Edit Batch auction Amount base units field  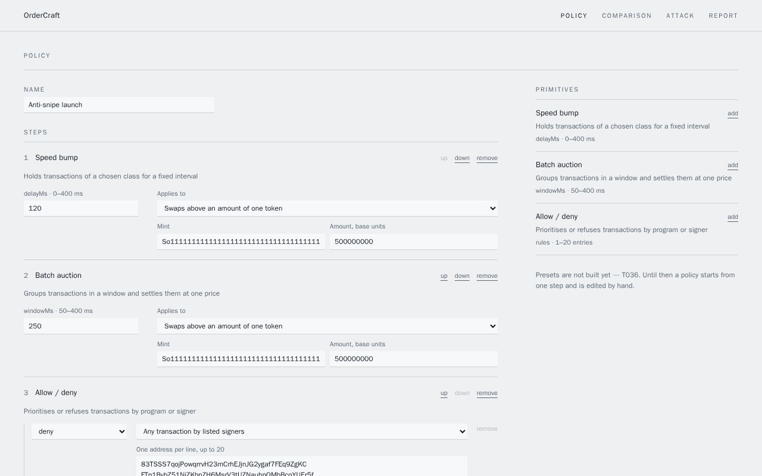coord(414,359)
